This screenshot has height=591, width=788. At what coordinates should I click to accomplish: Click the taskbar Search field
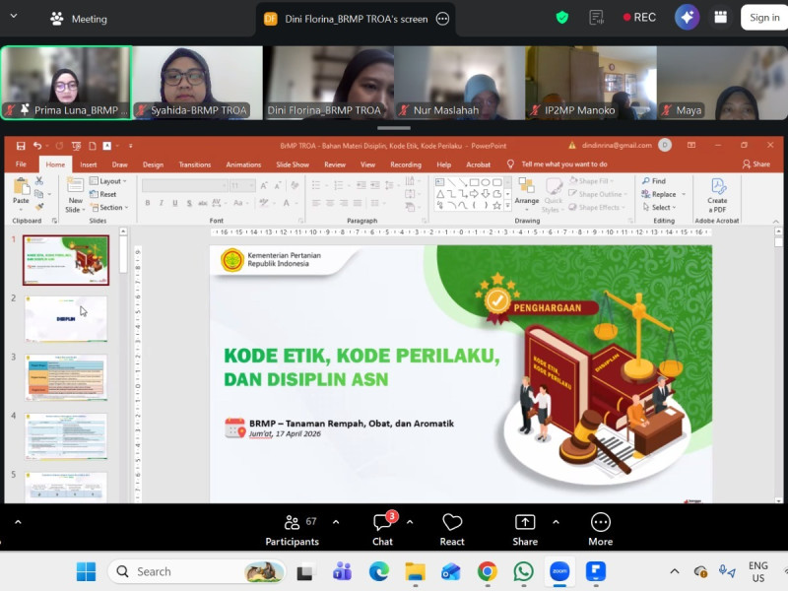click(x=197, y=571)
